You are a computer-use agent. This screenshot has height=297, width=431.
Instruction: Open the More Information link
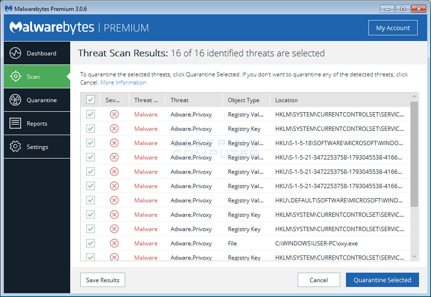coord(123,82)
